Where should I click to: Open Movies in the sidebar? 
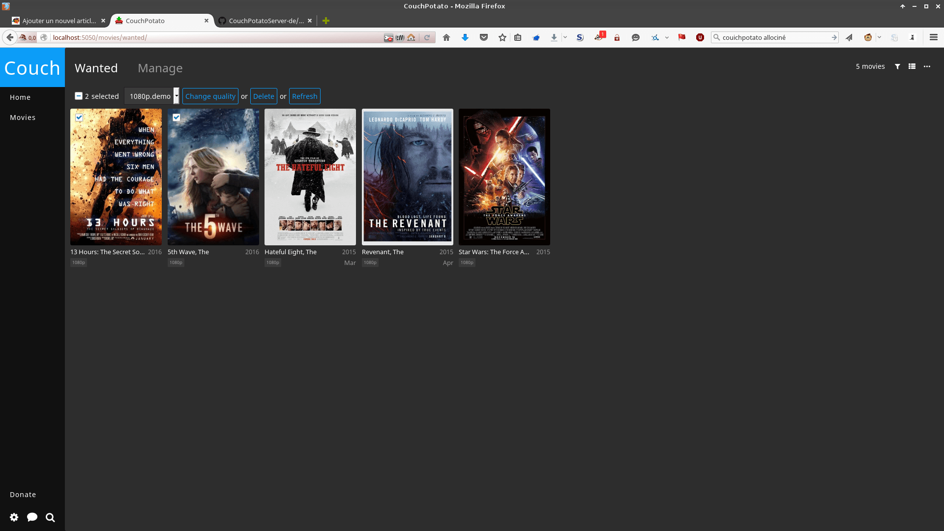(x=23, y=118)
